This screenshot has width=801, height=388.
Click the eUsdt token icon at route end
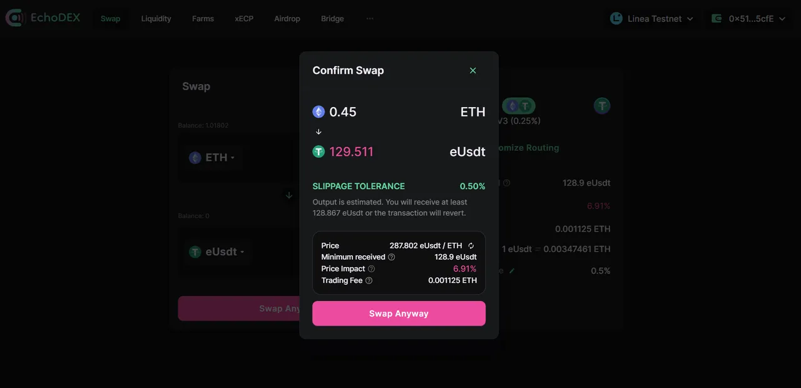pyautogui.click(x=602, y=106)
